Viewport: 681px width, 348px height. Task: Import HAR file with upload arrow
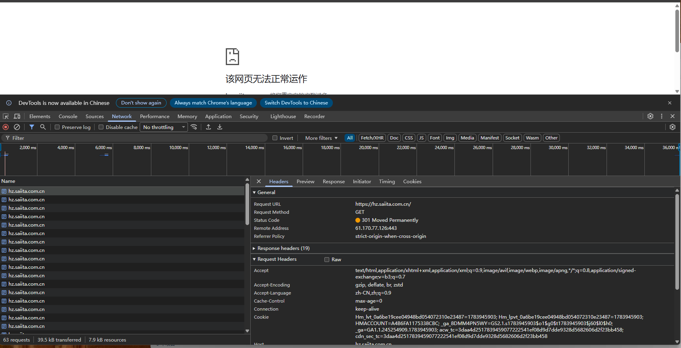pos(208,127)
